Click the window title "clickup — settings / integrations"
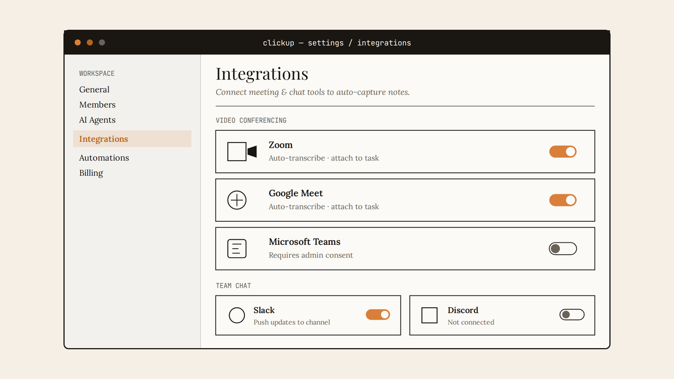Screen dimensions: 674x379 pos(337,43)
